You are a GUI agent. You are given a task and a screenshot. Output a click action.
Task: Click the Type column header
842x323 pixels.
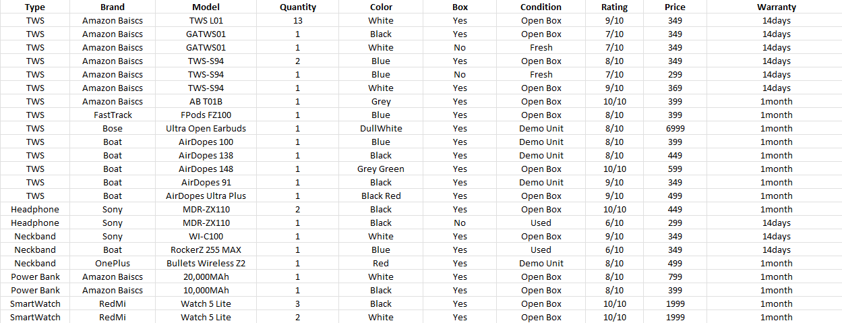(34, 7)
